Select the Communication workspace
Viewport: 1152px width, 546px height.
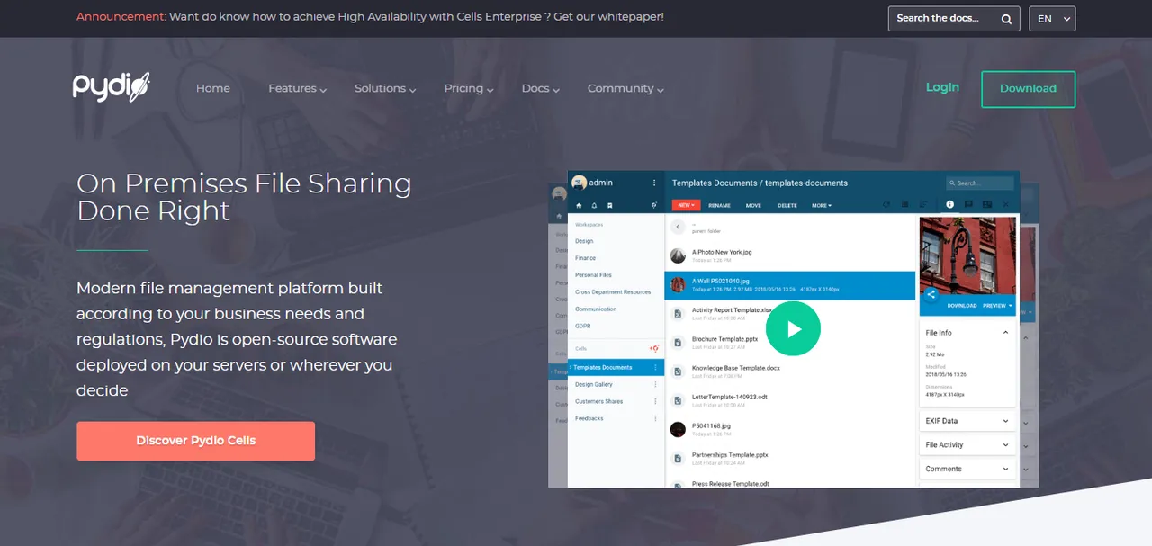point(596,309)
